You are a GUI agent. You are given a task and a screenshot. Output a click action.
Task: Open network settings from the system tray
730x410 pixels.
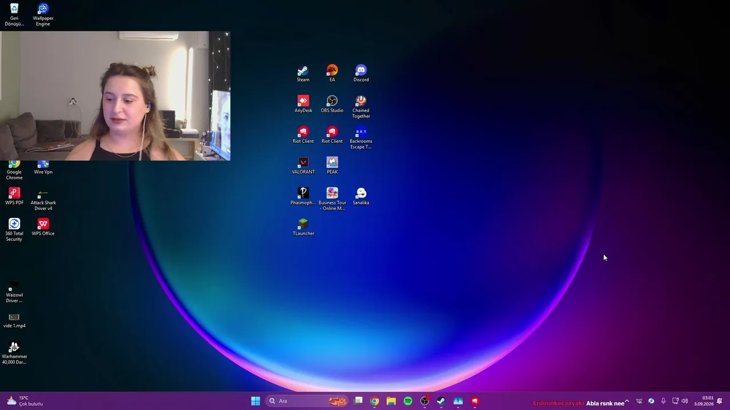click(x=675, y=401)
